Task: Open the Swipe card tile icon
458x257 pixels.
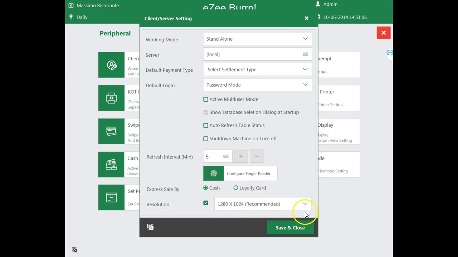Action: [111, 131]
